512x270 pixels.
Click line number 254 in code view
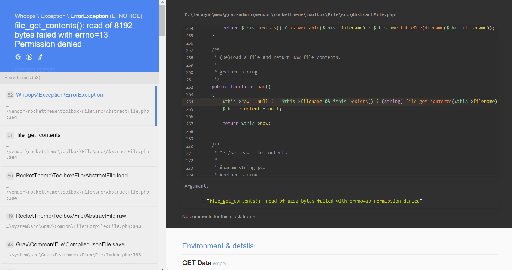190,28
